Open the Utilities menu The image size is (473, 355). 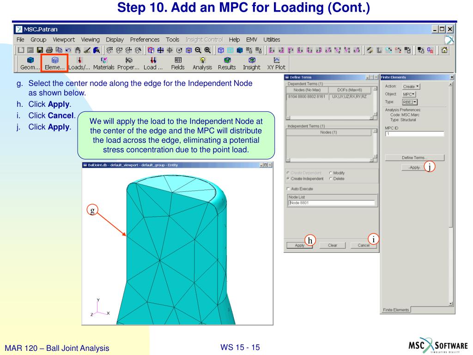click(x=272, y=40)
